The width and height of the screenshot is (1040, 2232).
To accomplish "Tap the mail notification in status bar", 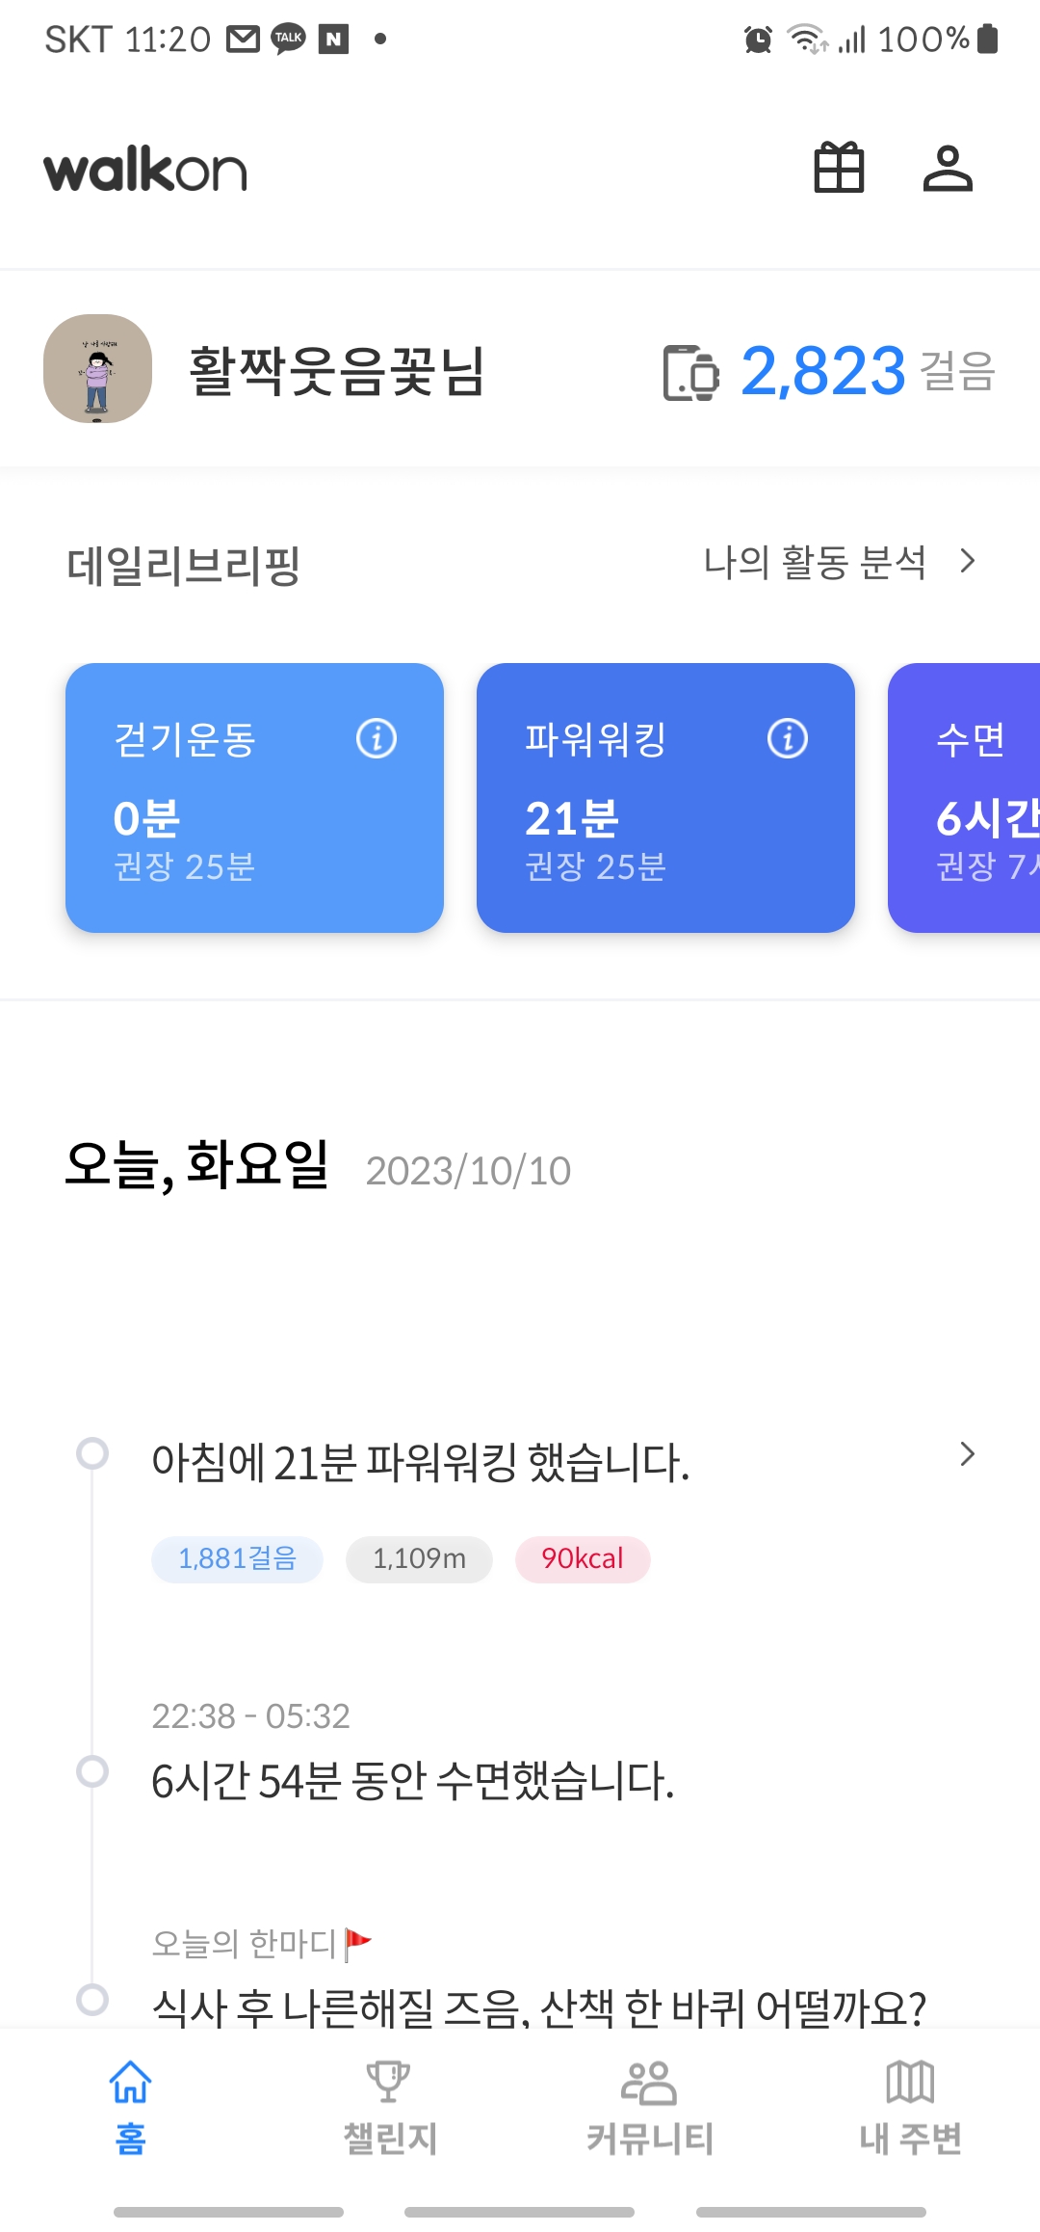I will coord(243,39).
